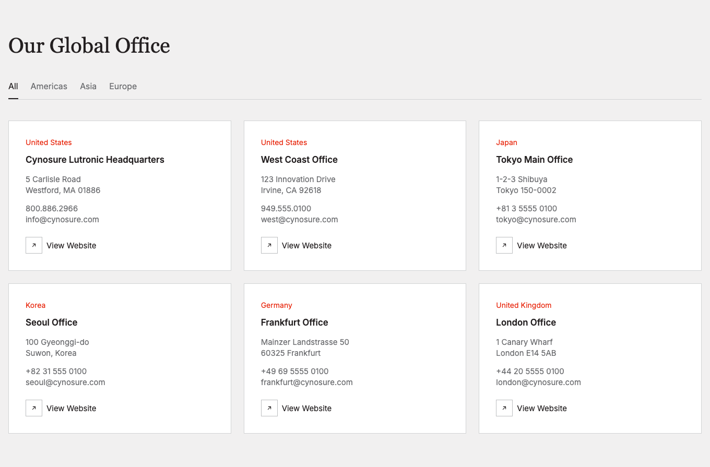Viewport: 710px width, 467px height.
Task: Click the West Coast Office title
Action: click(x=299, y=160)
